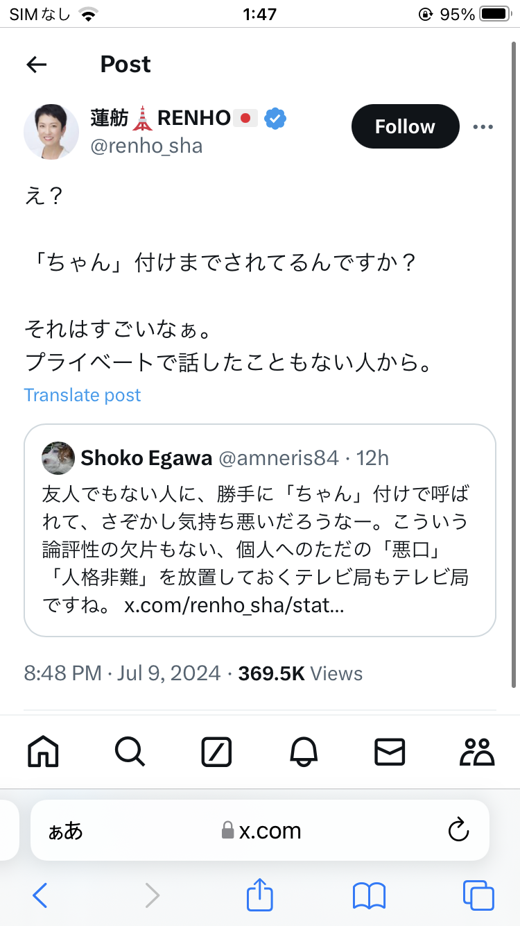
Task: Open the Communities people tab
Action: (x=477, y=752)
